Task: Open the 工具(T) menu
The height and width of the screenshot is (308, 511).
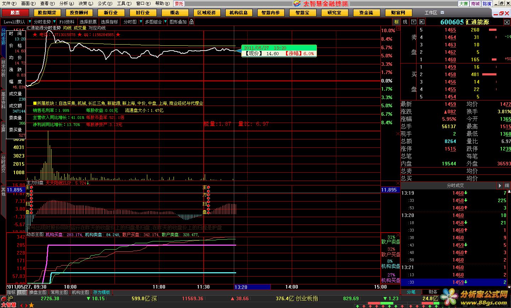Action: (124, 4)
